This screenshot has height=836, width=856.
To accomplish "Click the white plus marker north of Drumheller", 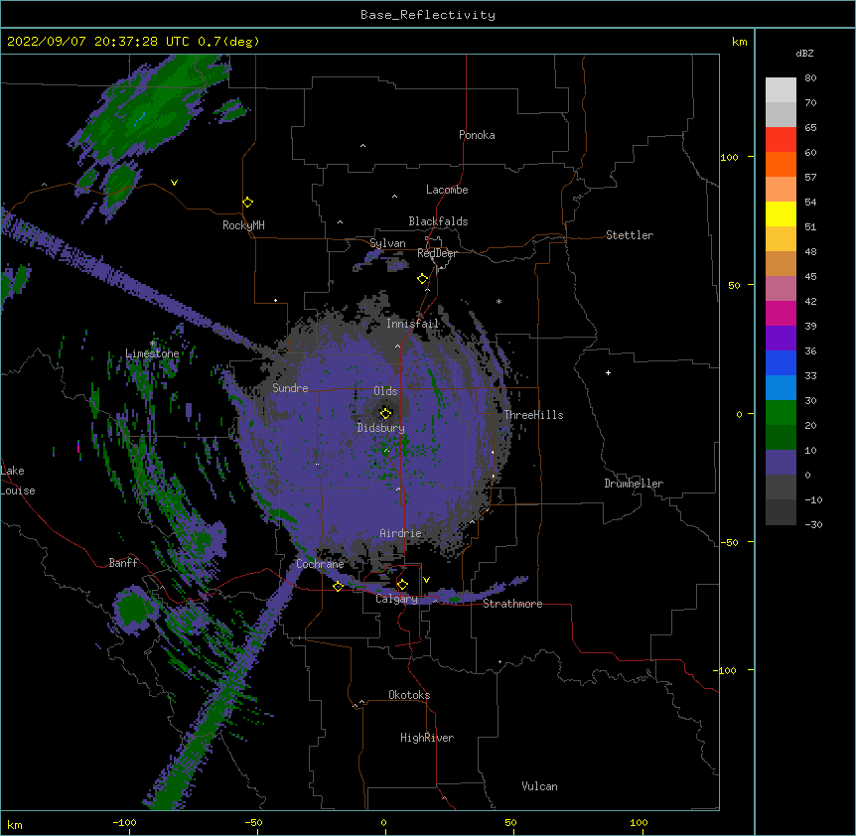I will (608, 372).
